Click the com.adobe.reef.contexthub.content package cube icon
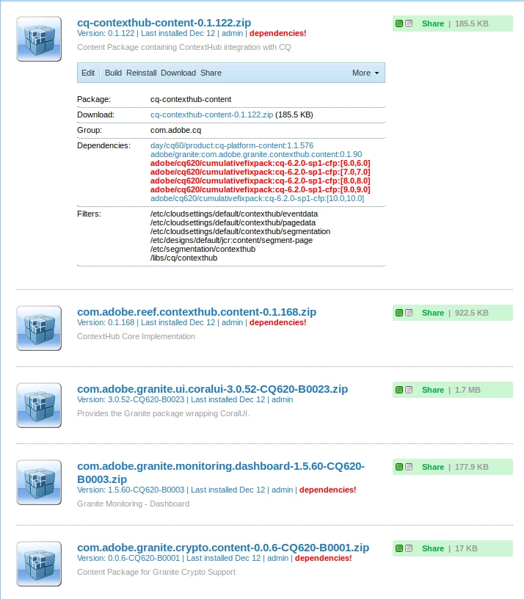The height and width of the screenshot is (599, 524). pyautogui.click(x=39, y=328)
